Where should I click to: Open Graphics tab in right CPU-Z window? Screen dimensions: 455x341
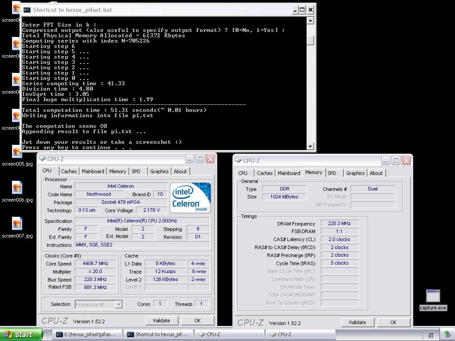(355, 173)
